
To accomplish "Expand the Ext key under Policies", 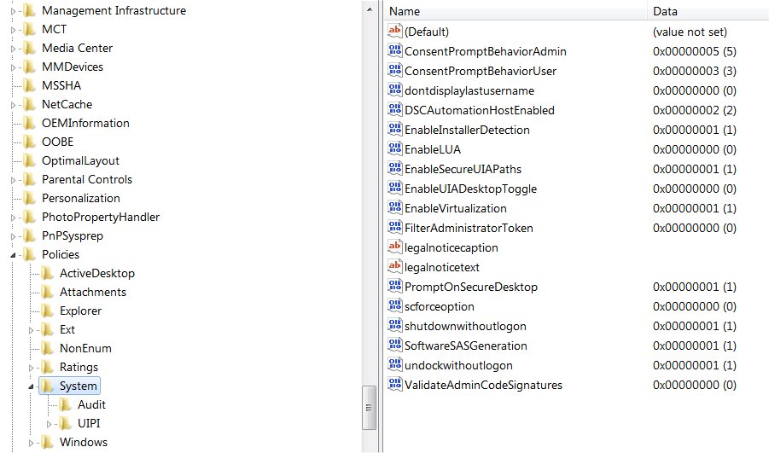I will click(x=32, y=329).
